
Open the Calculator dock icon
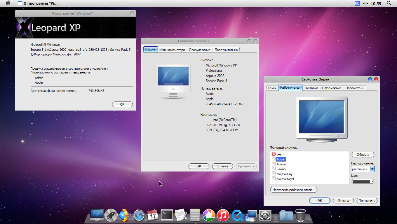click(195, 216)
